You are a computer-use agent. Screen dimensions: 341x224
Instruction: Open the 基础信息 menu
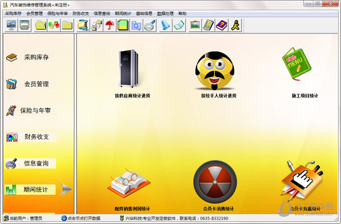144,14
